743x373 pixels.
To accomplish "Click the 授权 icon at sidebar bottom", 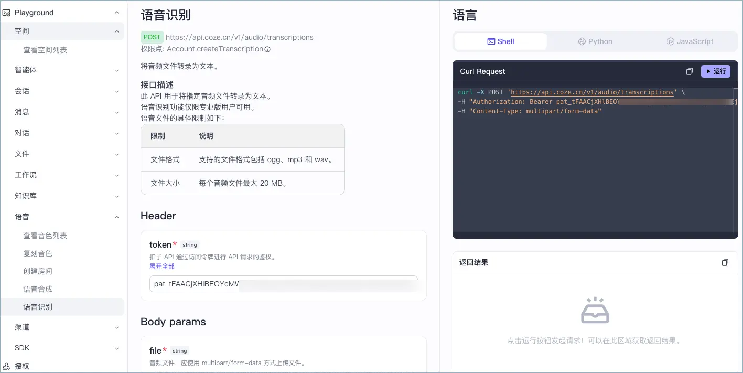I will (7, 366).
